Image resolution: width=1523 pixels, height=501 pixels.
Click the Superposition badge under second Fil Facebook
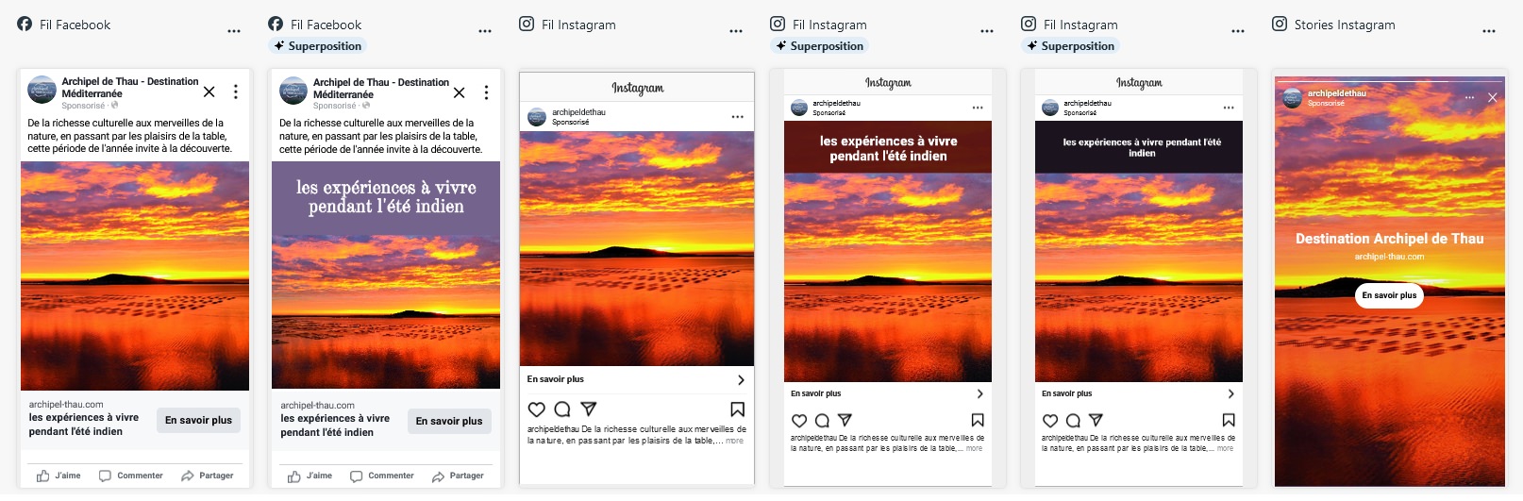(317, 46)
